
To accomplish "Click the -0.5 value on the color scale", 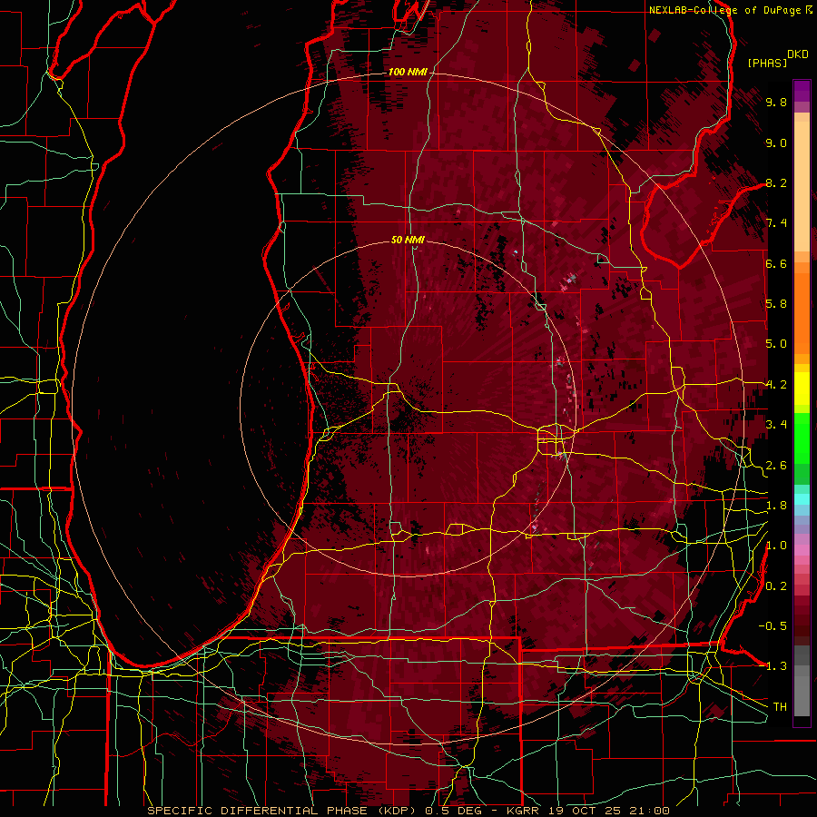I will pos(773,626).
